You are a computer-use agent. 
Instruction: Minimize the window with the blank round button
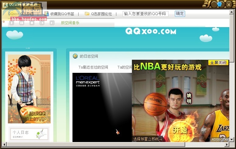(x=214, y=5)
